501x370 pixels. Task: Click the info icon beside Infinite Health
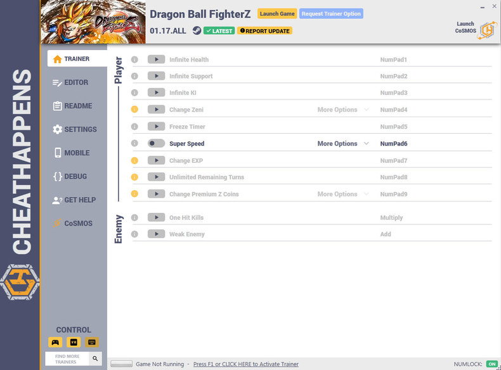tap(134, 60)
